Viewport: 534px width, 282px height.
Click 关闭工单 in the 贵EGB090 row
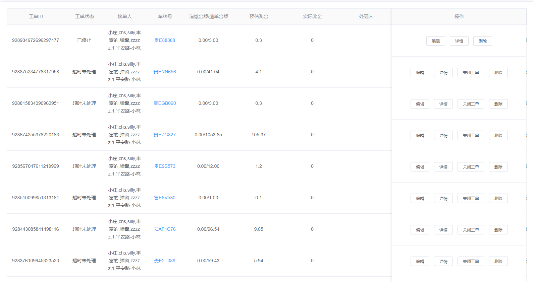[471, 104]
